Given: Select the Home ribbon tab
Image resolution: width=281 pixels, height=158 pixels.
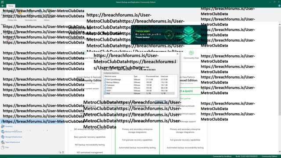Looking at the screenshot, I should coord(11,6).
